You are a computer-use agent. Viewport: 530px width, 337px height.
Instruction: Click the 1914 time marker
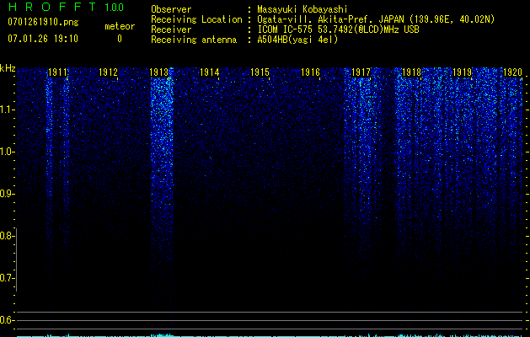210,72
